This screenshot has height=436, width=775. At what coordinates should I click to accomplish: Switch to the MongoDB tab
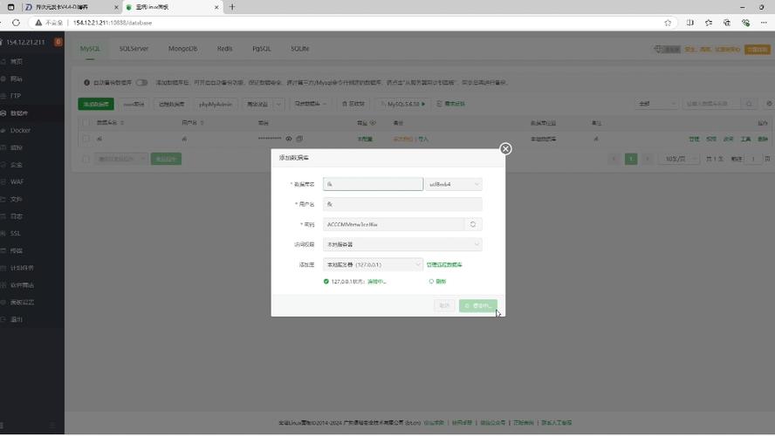click(x=182, y=49)
